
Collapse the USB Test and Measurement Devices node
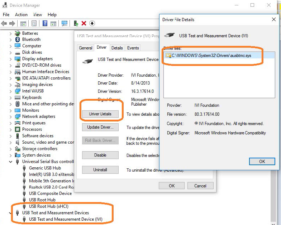(10, 213)
